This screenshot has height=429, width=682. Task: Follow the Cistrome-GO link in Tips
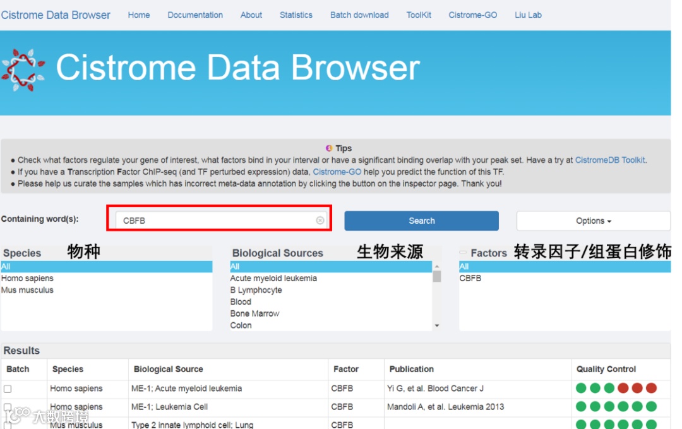click(337, 172)
